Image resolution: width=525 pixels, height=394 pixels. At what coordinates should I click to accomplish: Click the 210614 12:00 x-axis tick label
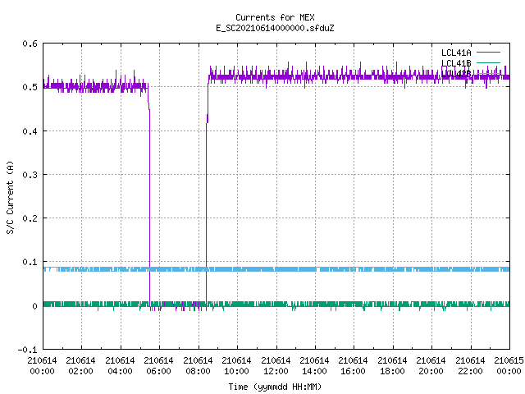(x=276, y=366)
